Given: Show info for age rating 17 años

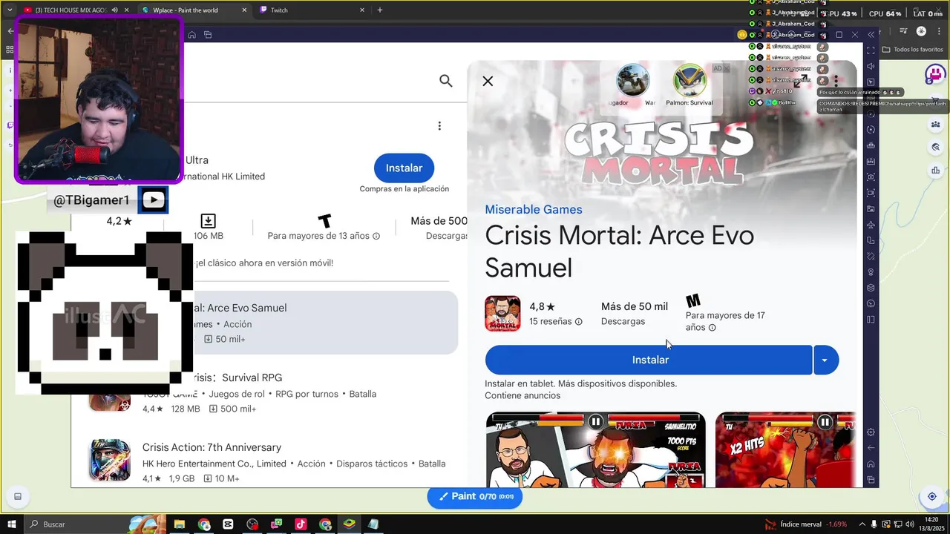Looking at the screenshot, I should (712, 328).
